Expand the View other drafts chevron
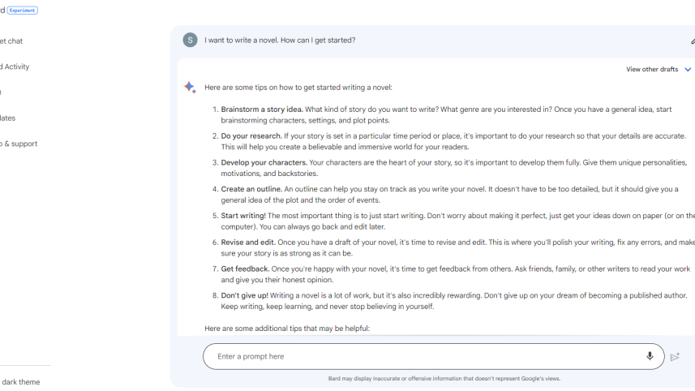The image size is (695, 391). pyautogui.click(x=688, y=70)
